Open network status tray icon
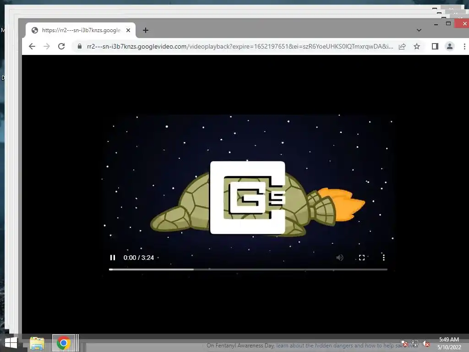The image size is (469, 352). [x=415, y=343]
